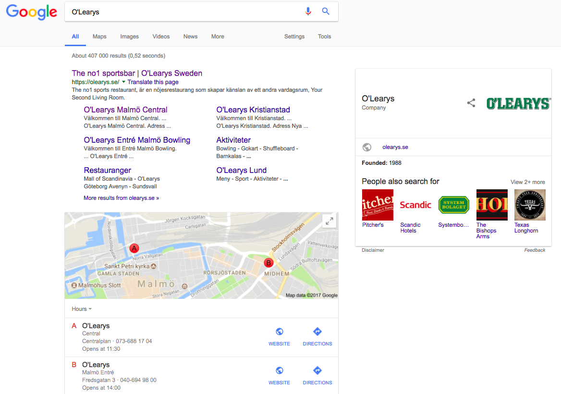The width and height of the screenshot is (561, 394).
Task: Open olearys.se link in knowledge panel
Action: 395,147
